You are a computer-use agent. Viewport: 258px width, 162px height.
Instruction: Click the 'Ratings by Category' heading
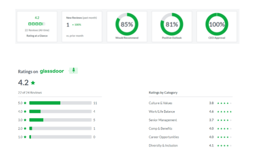tap(163, 93)
